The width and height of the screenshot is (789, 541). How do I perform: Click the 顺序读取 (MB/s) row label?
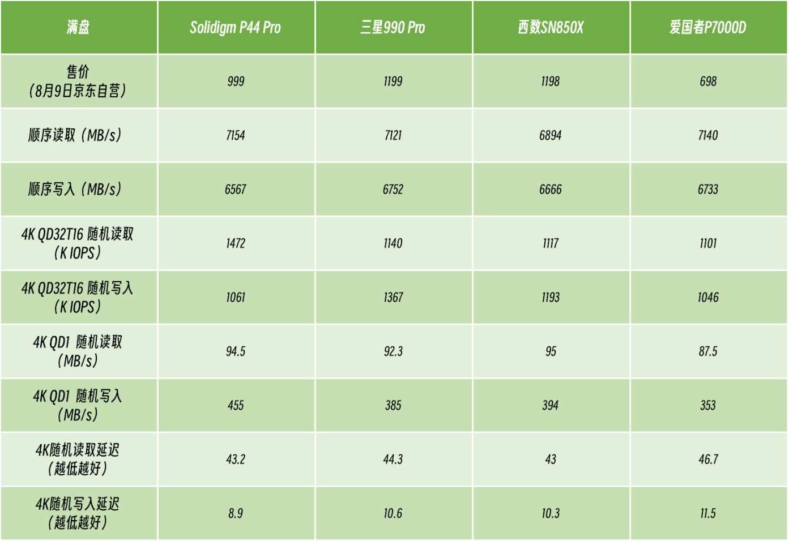pyautogui.click(x=75, y=135)
